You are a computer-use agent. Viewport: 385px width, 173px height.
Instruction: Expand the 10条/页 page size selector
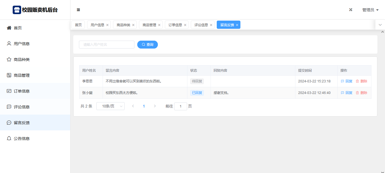point(110,106)
